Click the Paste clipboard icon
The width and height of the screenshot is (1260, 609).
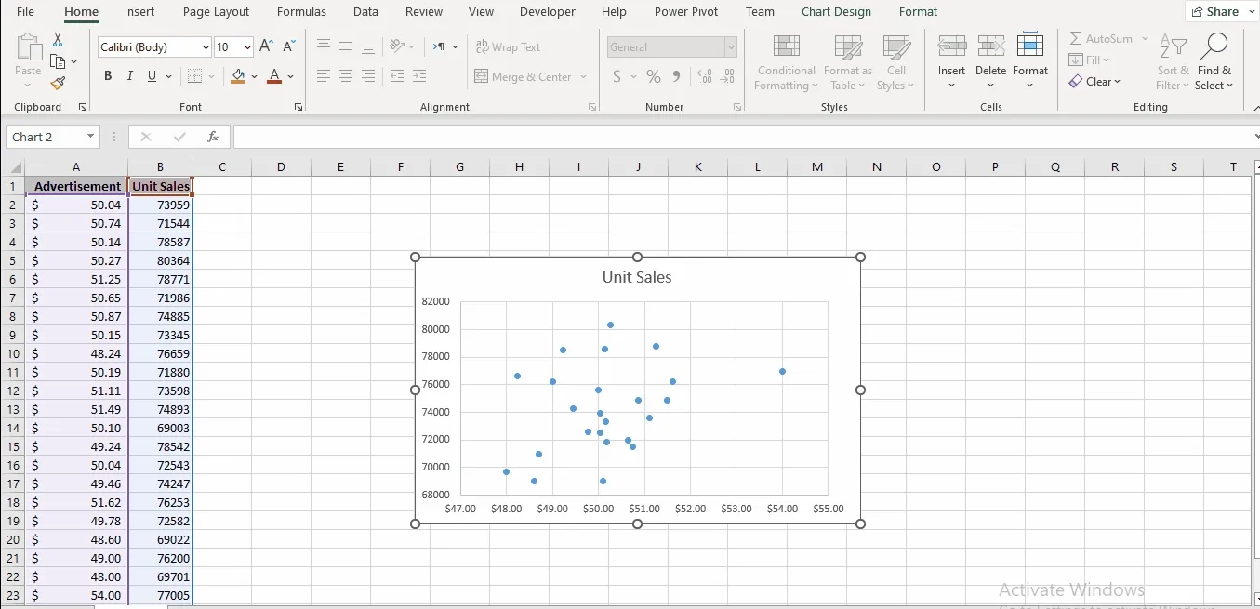[x=29, y=48]
